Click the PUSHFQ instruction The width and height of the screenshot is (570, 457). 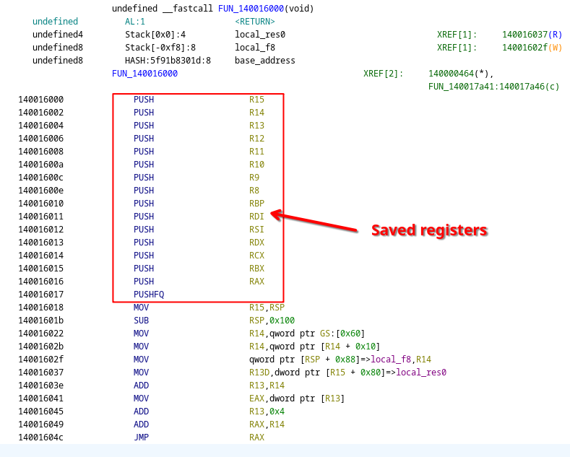click(149, 295)
